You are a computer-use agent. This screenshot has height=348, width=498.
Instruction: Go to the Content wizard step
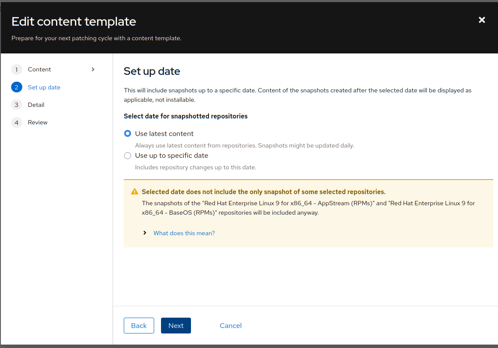tap(39, 69)
